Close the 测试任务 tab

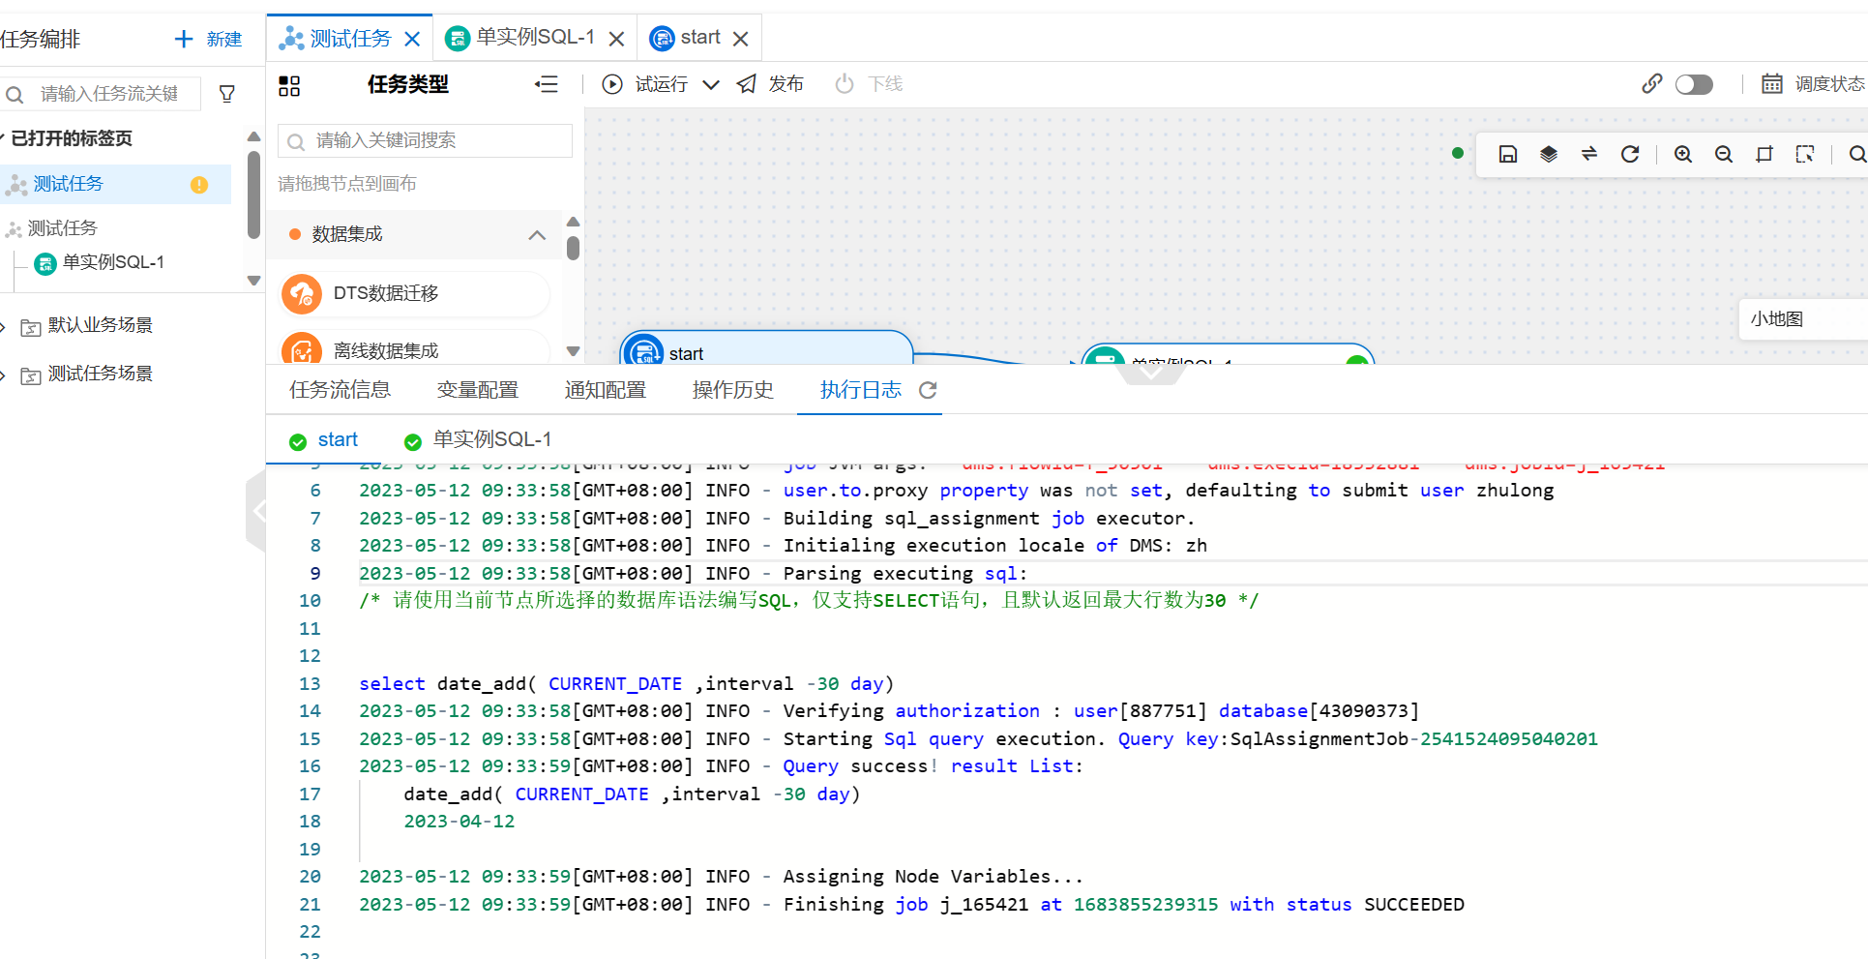point(412,39)
